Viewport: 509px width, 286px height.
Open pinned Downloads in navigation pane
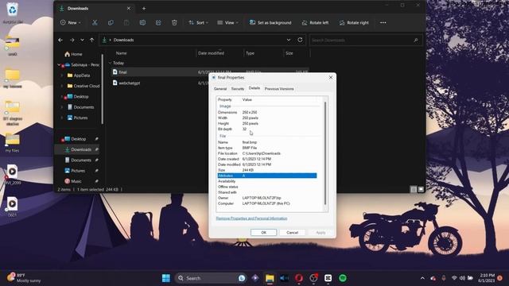tap(77, 149)
